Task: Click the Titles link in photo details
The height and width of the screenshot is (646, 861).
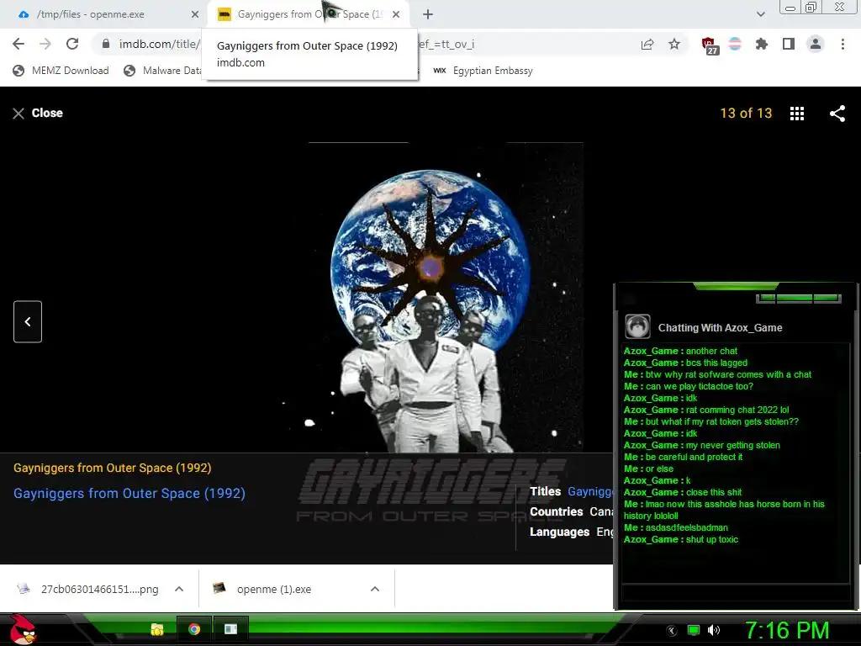Action: tap(589, 491)
